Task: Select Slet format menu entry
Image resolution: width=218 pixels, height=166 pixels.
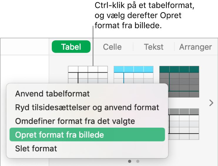Action: pos(36,148)
